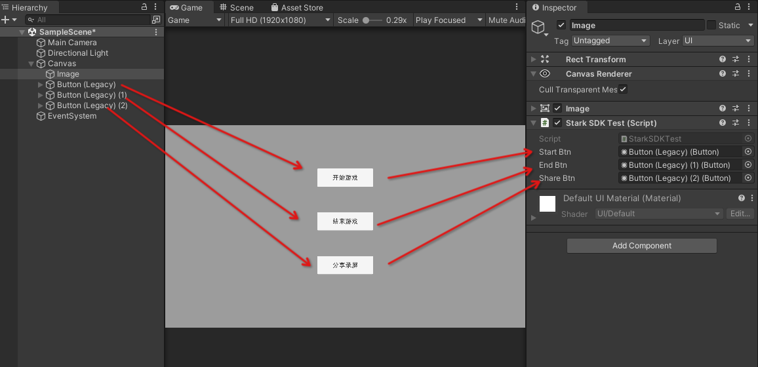Open the Layer UI dropdown
The height and width of the screenshot is (367, 758).
point(718,41)
